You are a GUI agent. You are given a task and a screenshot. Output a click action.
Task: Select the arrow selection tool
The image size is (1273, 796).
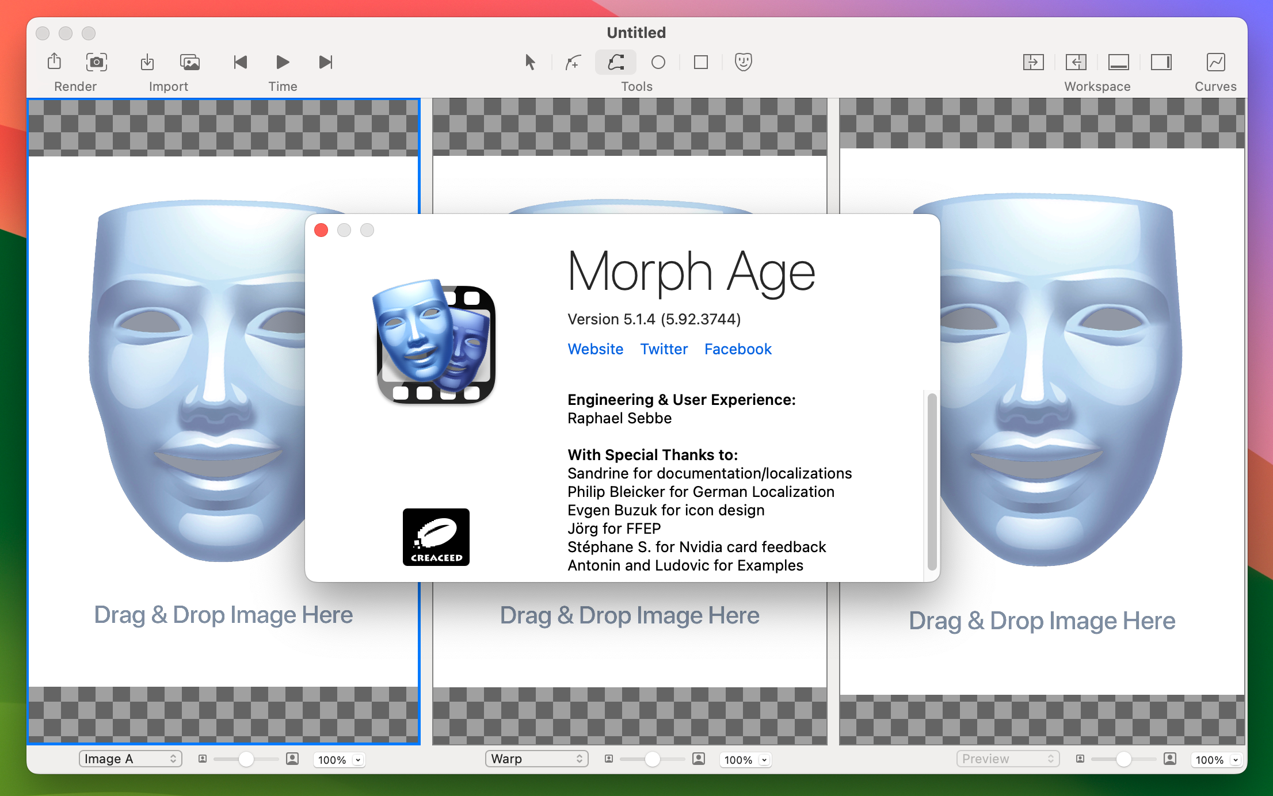tap(530, 62)
